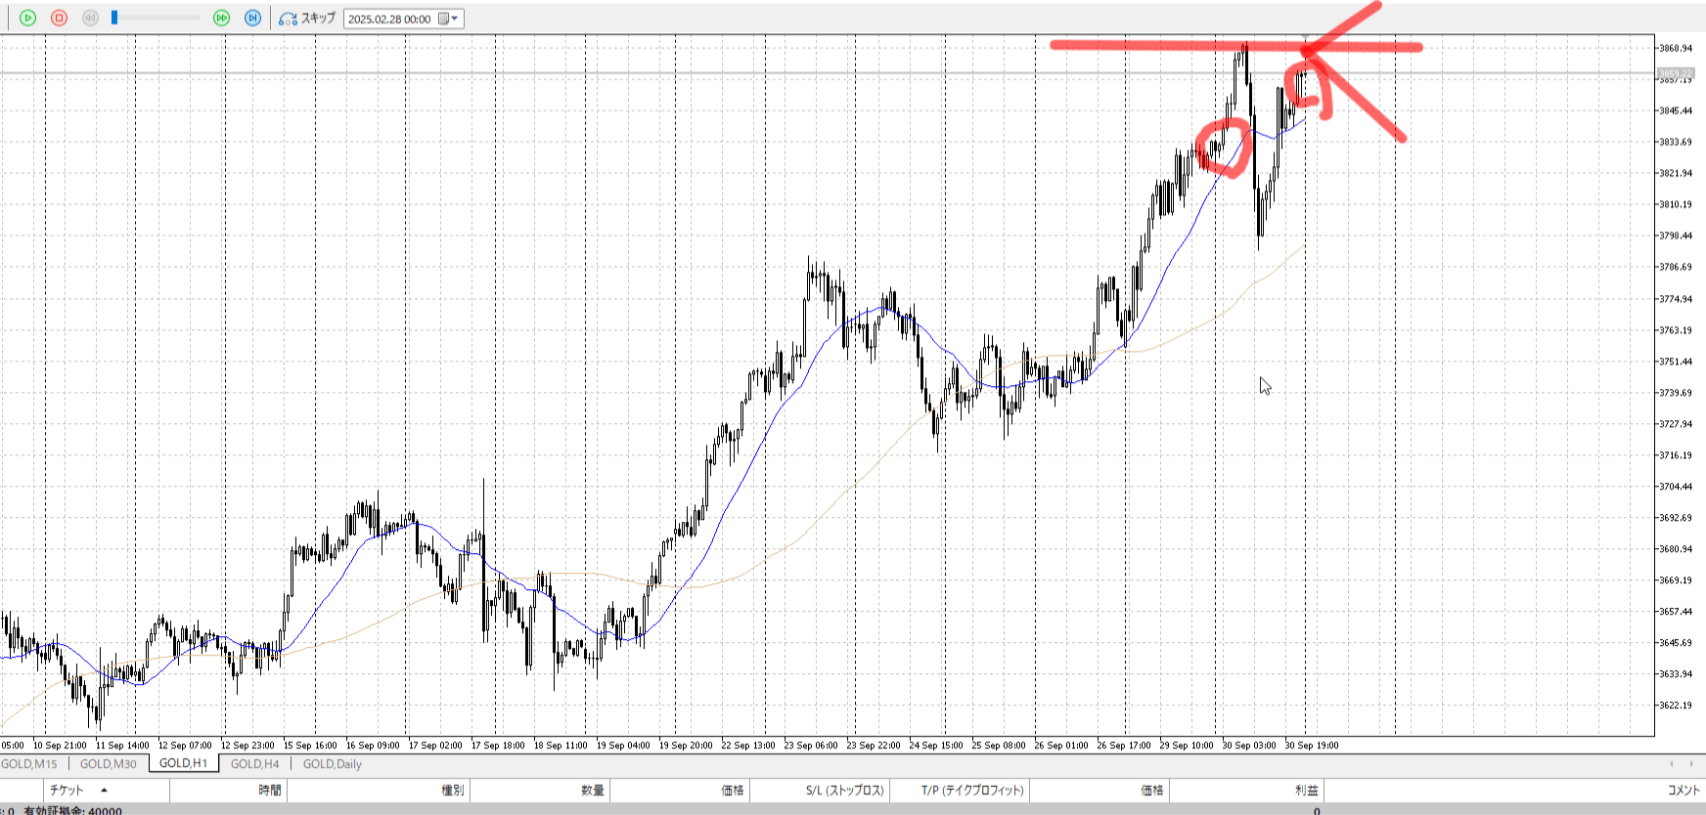Select the GOLD,H4 chart tab
The image size is (1706, 815).
[x=254, y=764]
